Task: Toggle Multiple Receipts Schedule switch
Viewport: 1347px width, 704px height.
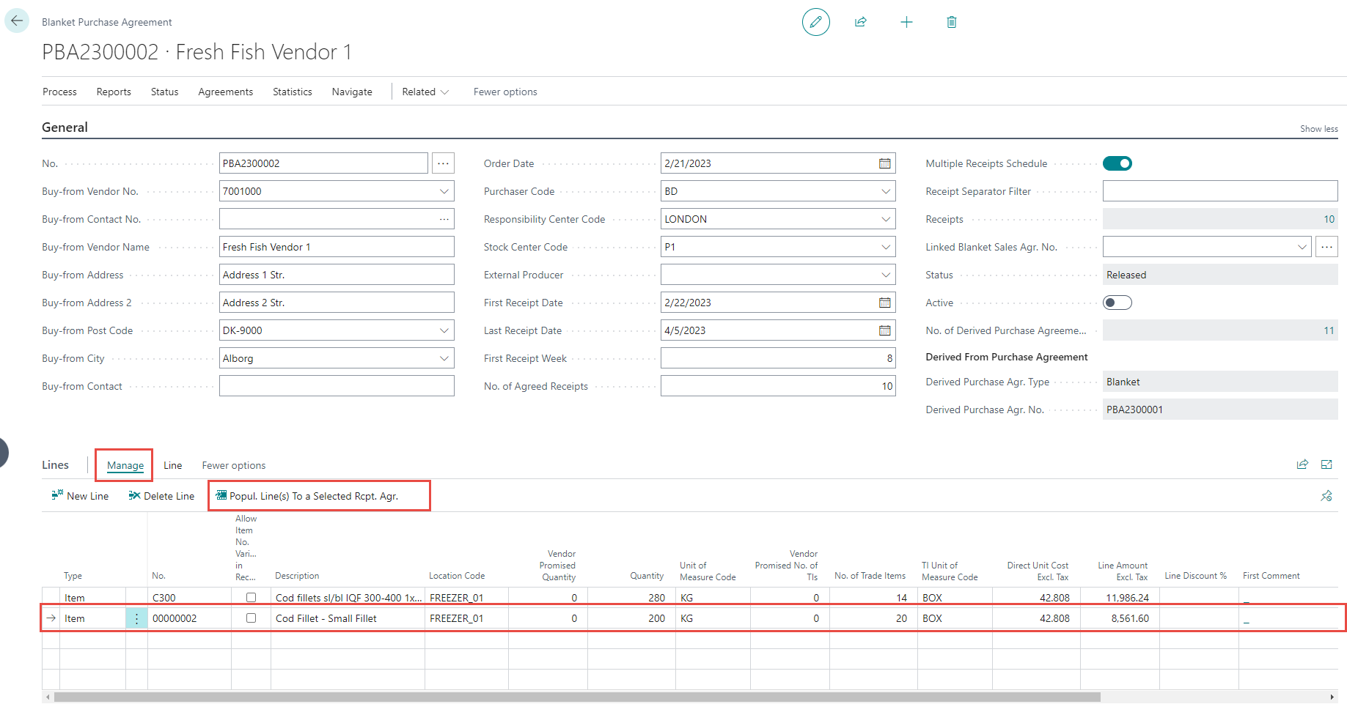Action: point(1117,163)
